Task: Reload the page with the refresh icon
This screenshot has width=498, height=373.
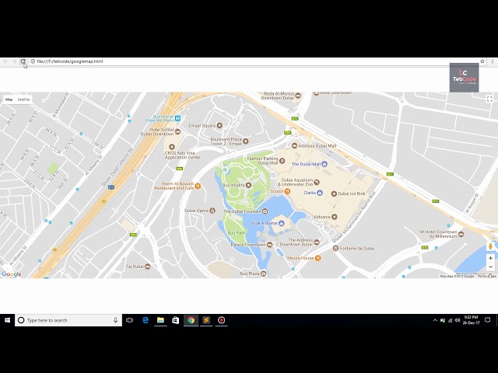Action: [23, 61]
